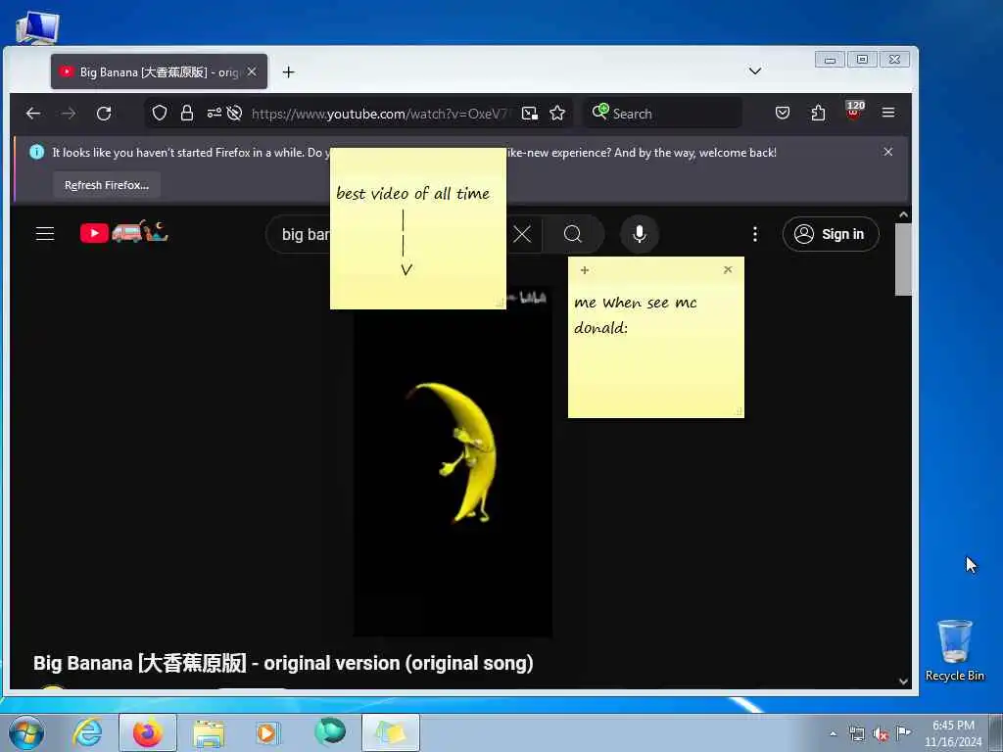The width and height of the screenshot is (1003, 752).
Task: Click the vertical scrollbar thumb
Action: [903, 258]
